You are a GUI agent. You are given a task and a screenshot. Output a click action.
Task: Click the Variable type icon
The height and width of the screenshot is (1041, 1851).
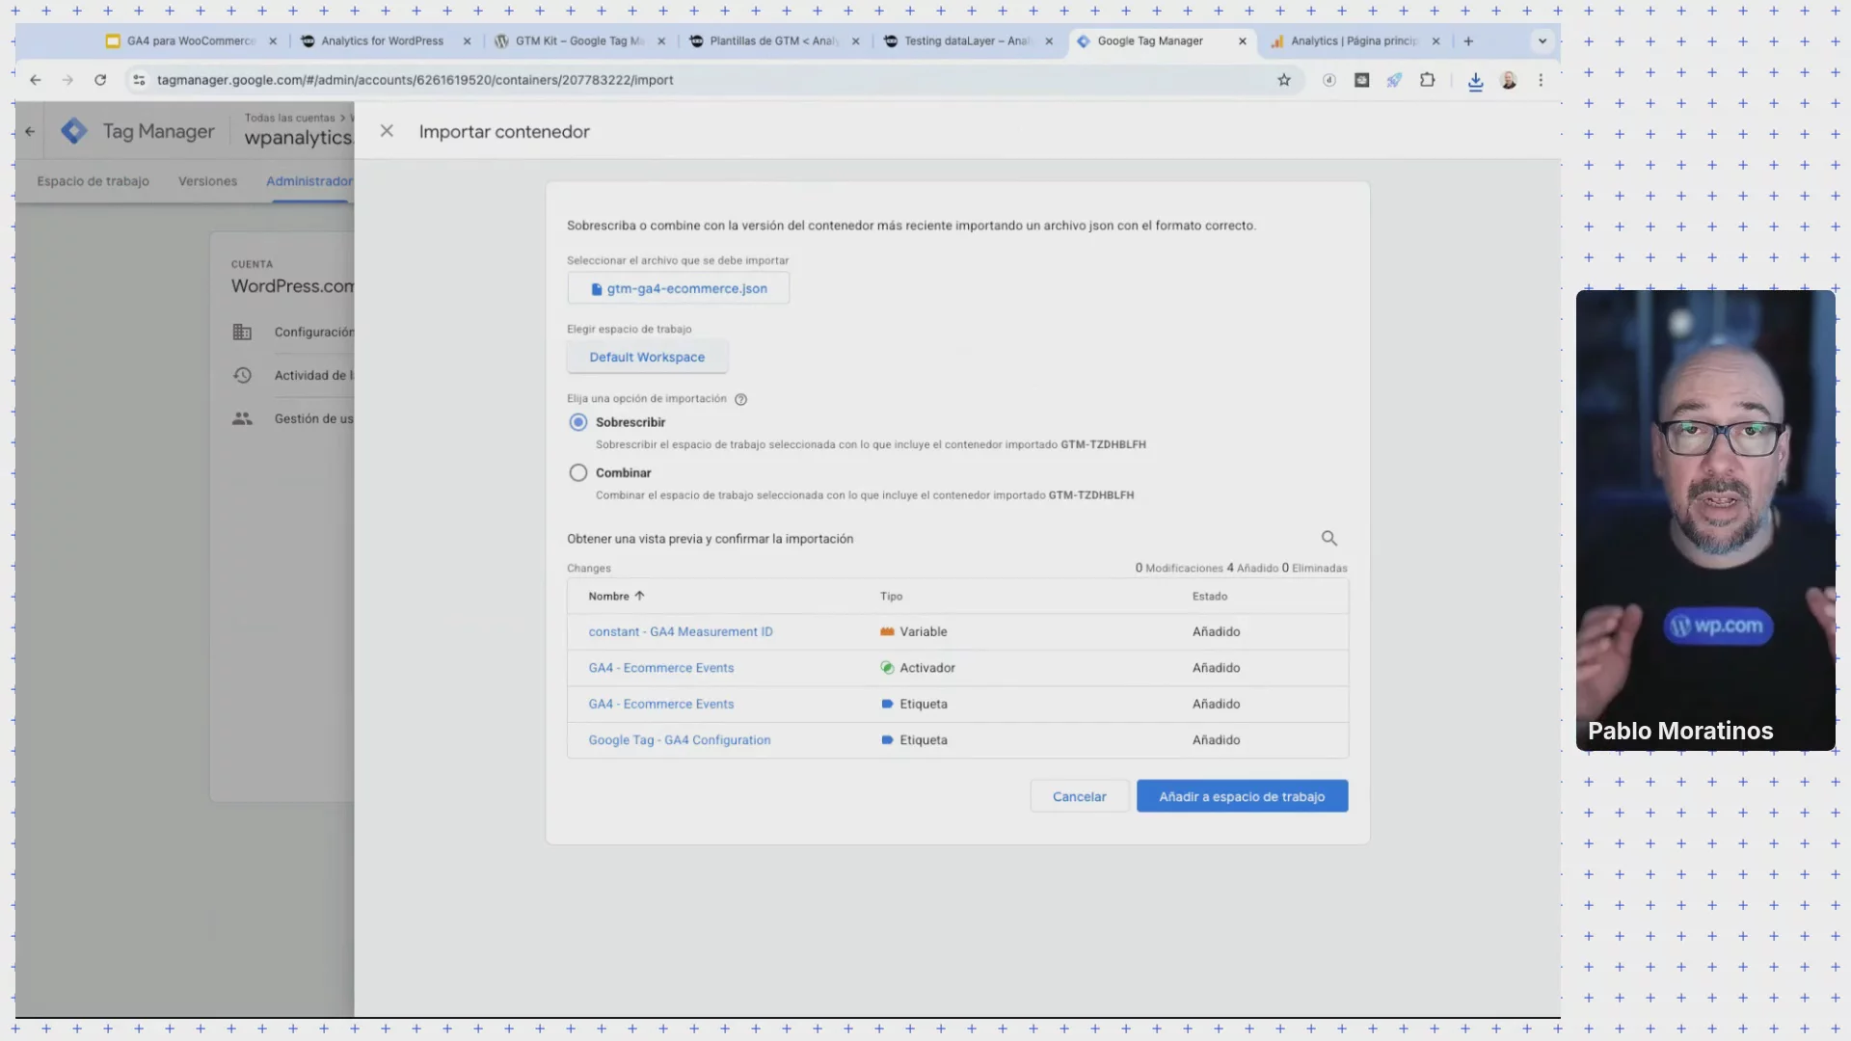(887, 632)
